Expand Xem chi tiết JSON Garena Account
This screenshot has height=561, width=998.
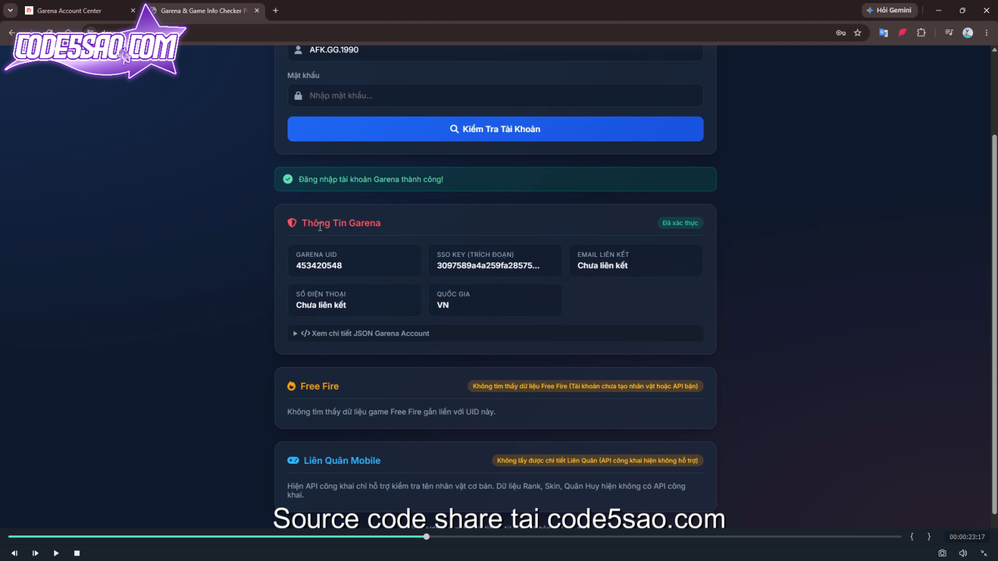click(495, 333)
